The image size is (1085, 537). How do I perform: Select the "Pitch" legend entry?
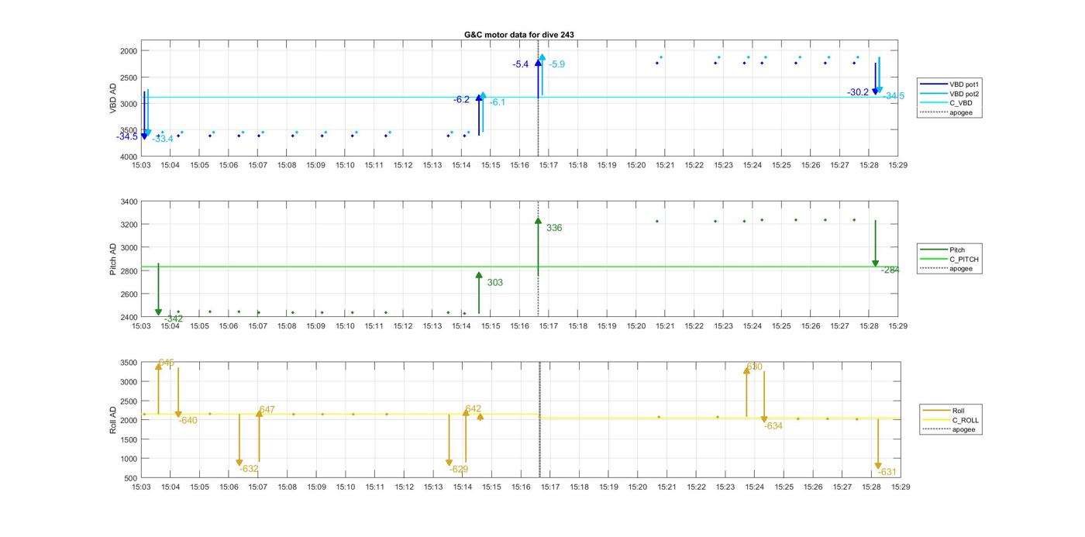tap(942, 250)
